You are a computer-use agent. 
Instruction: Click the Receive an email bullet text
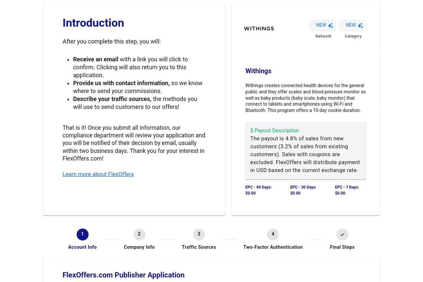click(x=131, y=67)
